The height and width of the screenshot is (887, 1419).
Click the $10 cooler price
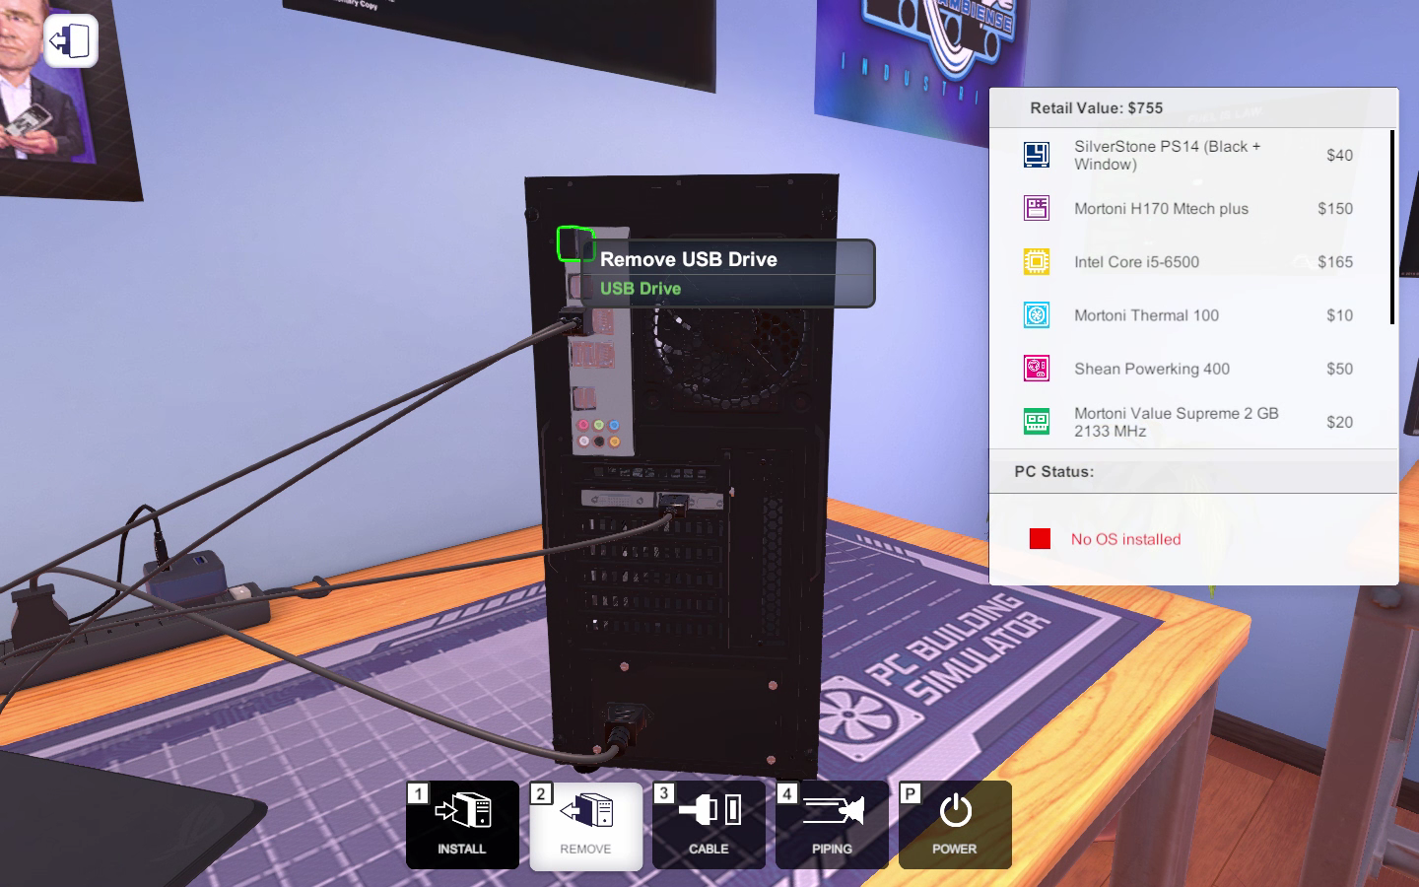tap(1339, 315)
